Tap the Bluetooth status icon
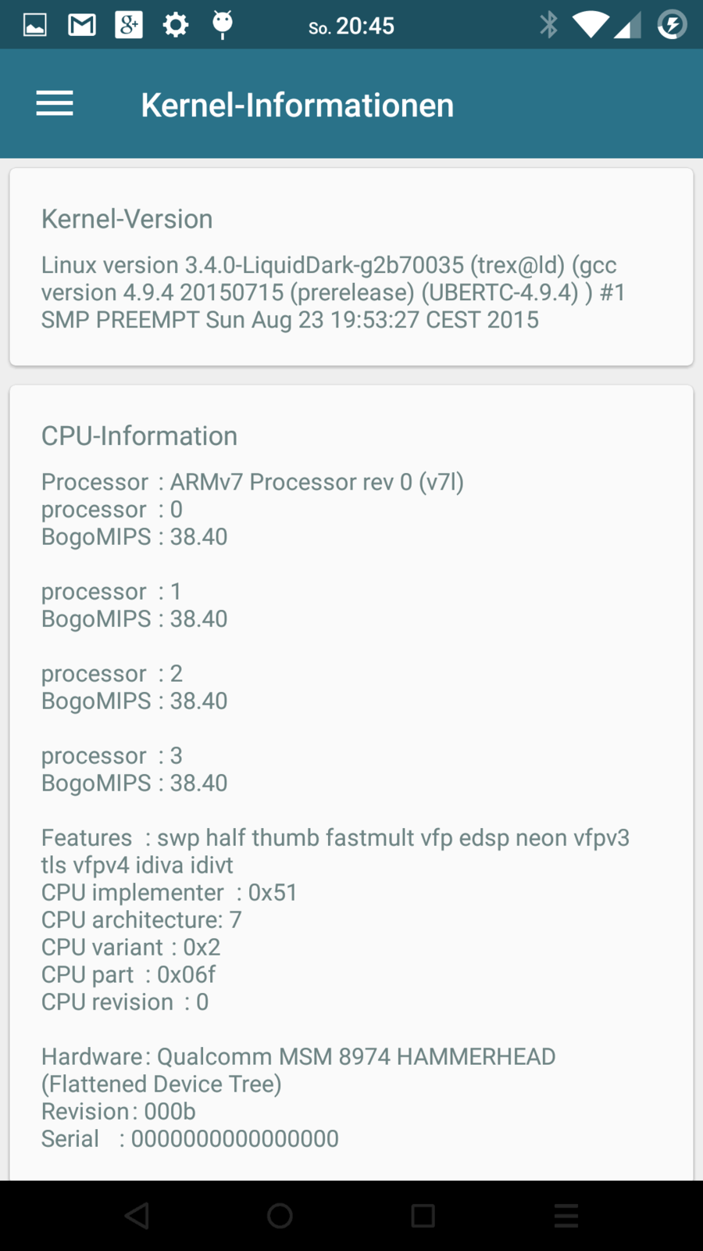Screen dimensions: 703x1251 coord(549,25)
